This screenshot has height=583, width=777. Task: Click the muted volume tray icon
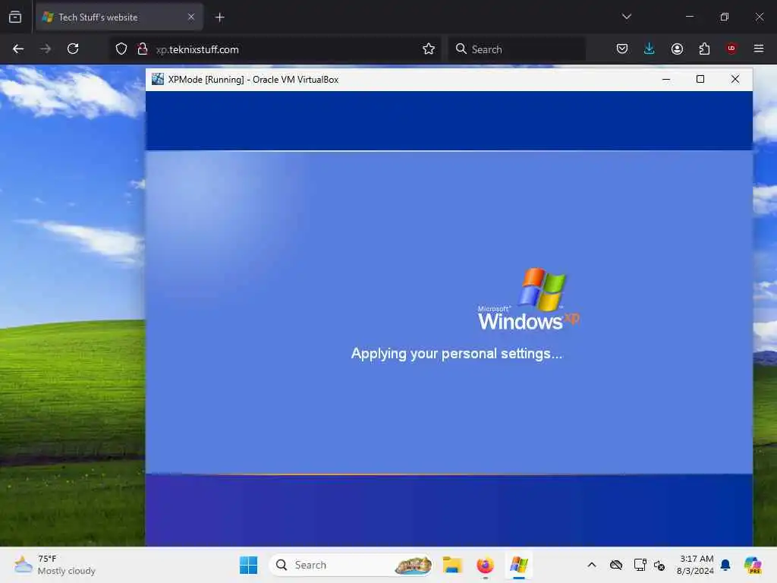pyautogui.click(x=659, y=565)
